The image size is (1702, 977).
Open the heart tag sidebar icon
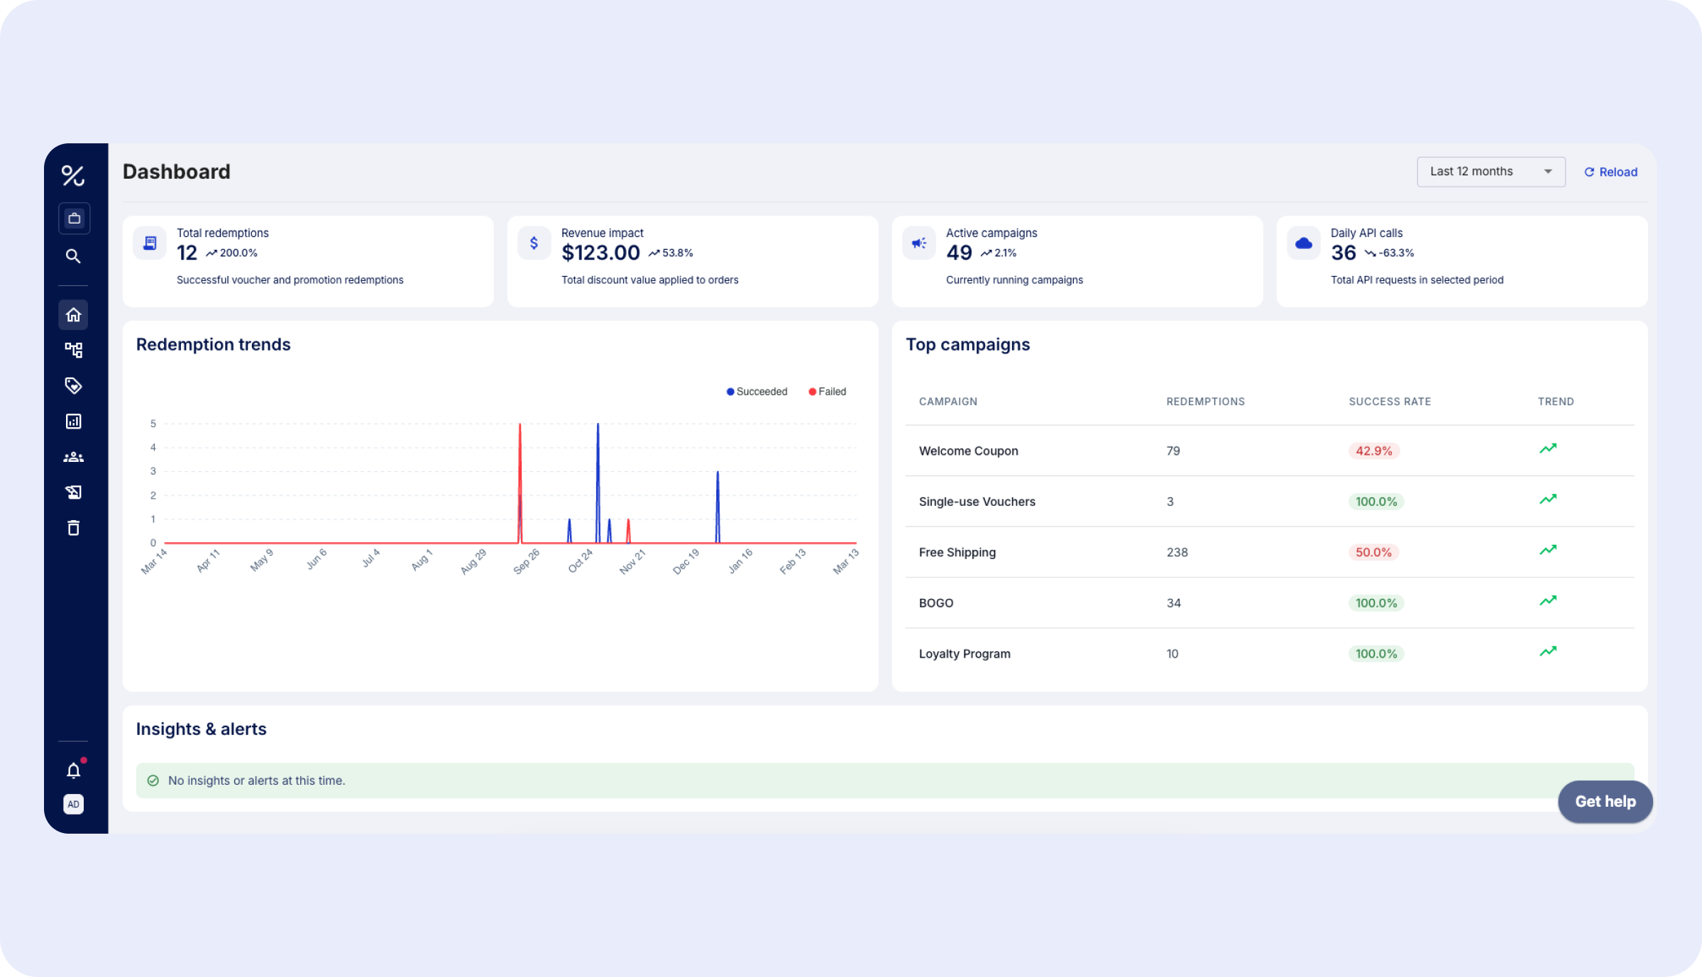coord(73,385)
